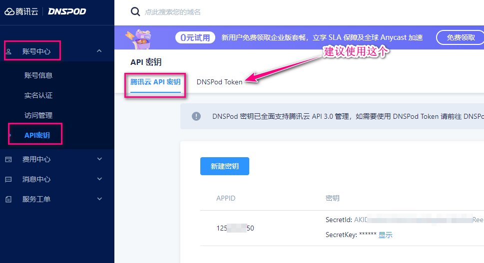Click the 新建密钥 button
Viewport: 484px width, 263px height.
(x=225, y=166)
